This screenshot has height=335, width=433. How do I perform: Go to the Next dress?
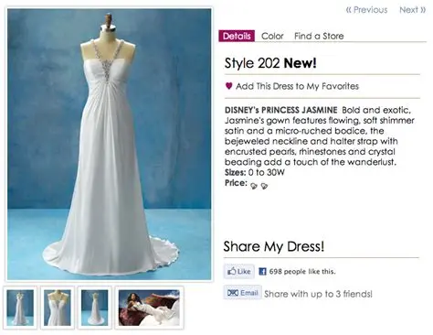413,10
